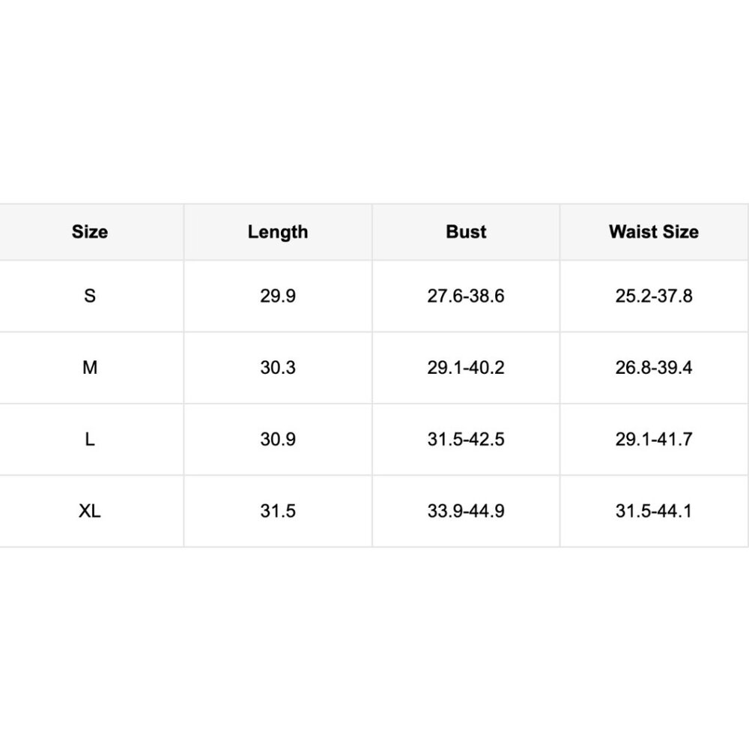
Task: Click the Bust column header
Action: click(x=466, y=232)
